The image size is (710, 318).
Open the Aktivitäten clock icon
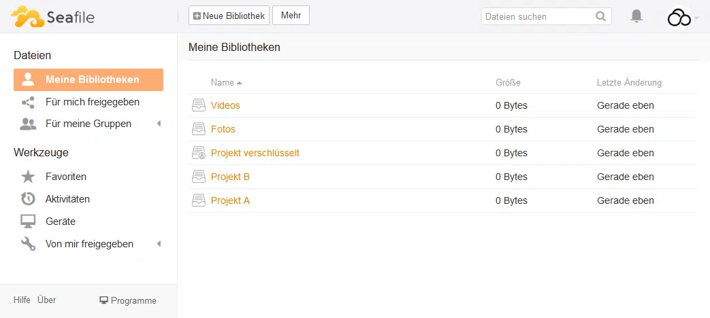[x=28, y=198]
